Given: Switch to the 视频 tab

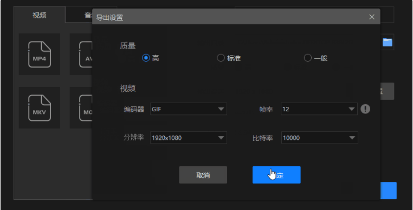Looking at the screenshot, I should click(40, 15).
